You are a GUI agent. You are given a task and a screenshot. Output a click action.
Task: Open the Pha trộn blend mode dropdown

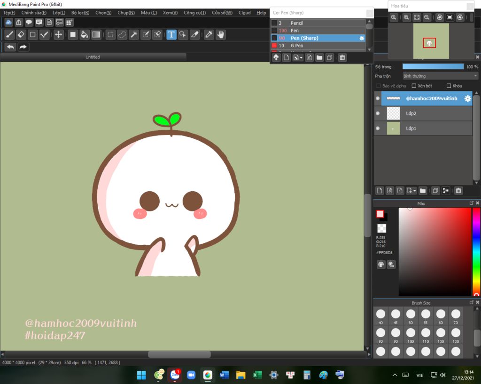tap(440, 76)
